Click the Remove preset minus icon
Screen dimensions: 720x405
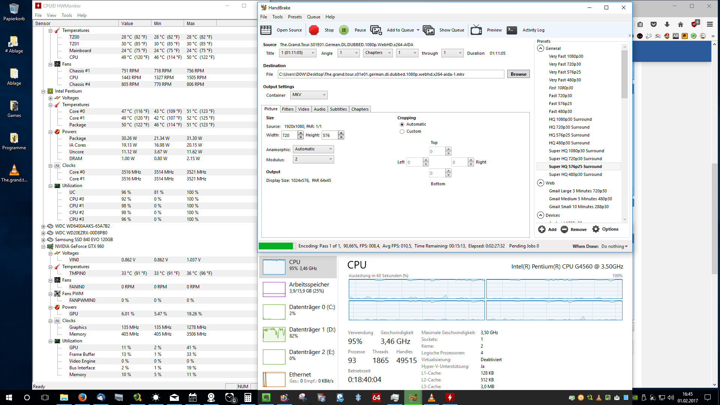(x=564, y=229)
